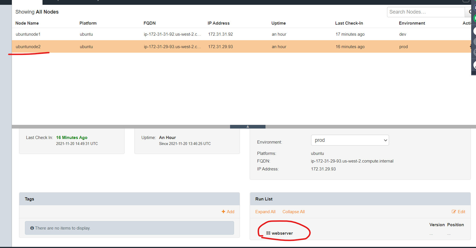Click Expand All in the Run List

click(x=265, y=212)
